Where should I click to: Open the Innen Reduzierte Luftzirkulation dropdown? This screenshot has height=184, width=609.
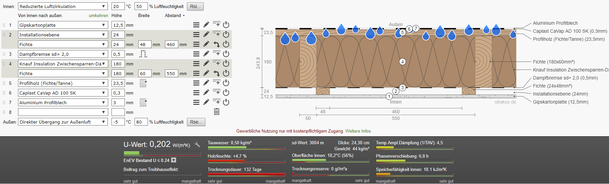click(63, 6)
